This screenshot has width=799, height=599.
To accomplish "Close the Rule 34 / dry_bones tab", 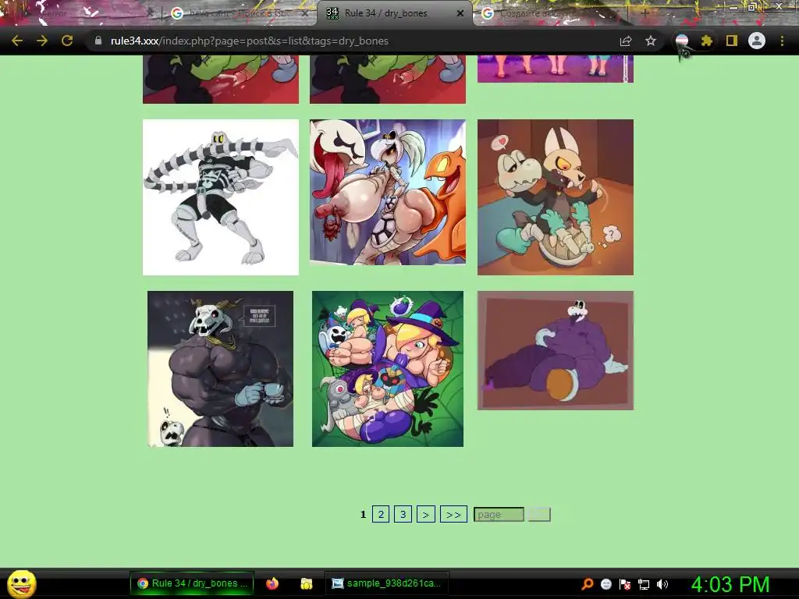I will pyautogui.click(x=460, y=13).
